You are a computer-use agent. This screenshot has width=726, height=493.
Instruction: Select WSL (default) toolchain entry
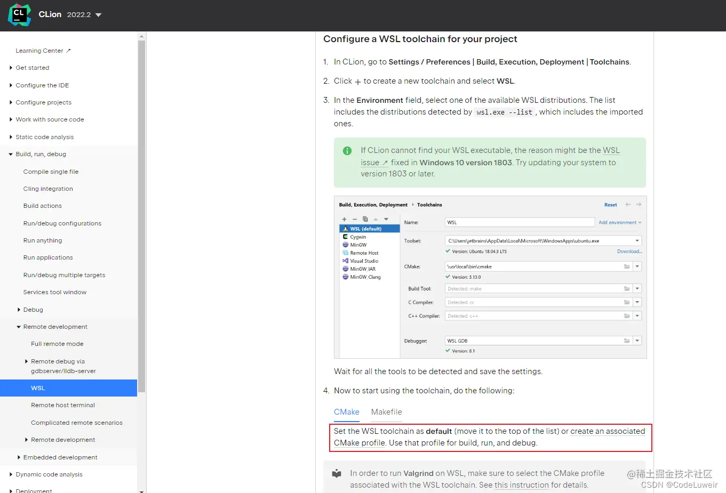coord(370,229)
